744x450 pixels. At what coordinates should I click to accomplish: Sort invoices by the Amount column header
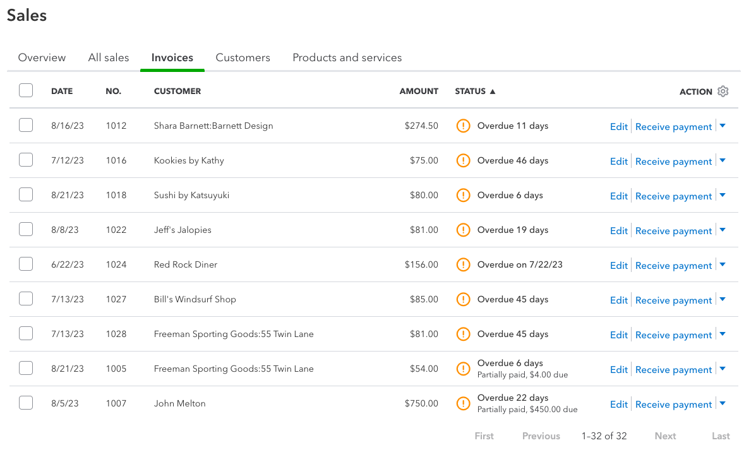pos(419,92)
